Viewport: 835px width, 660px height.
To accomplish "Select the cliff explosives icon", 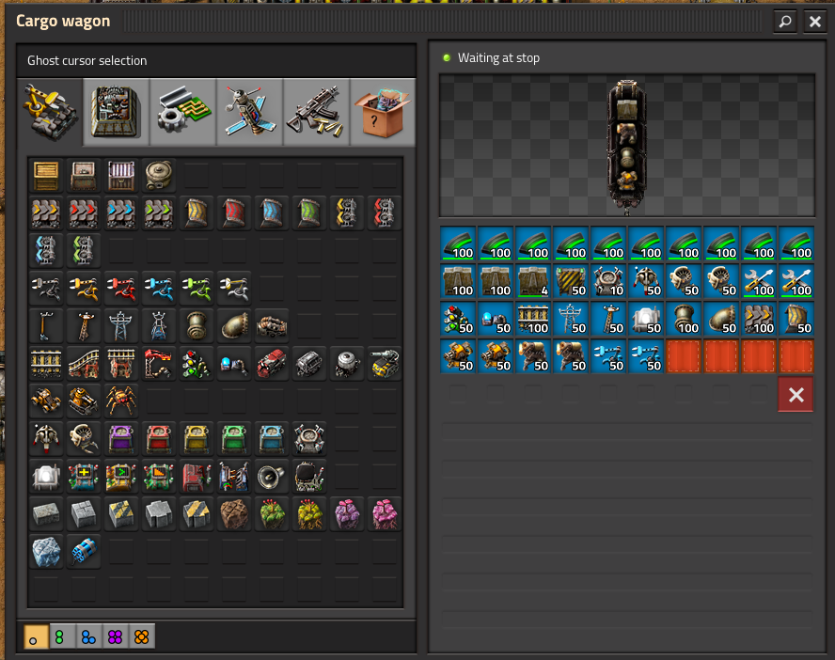I will pos(84,552).
